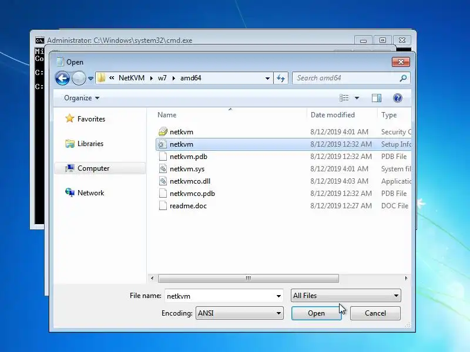Click the netkvmco.dll file icon
The width and height of the screenshot is (470, 352).
(x=163, y=181)
